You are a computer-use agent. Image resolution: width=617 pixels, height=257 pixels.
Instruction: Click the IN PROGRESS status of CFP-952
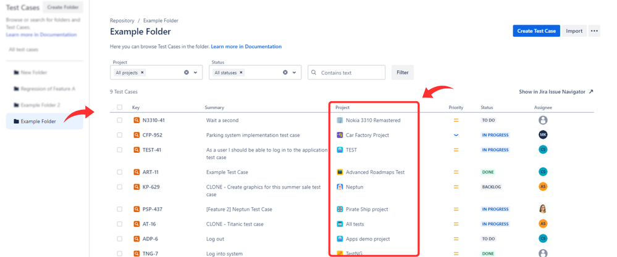click(495, 135)
